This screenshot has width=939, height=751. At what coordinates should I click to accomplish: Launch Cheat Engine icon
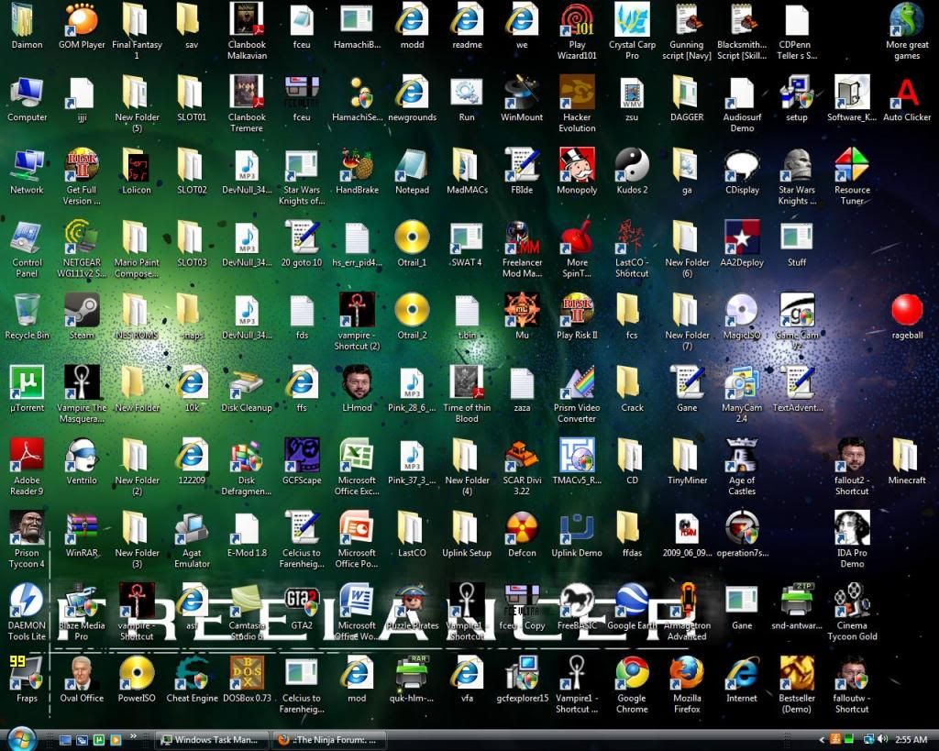tap(192, 673)
